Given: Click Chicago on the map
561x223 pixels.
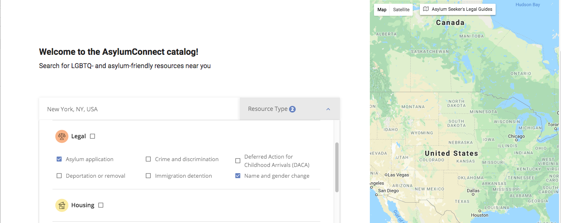Looking at the screenshot, I should pyautogui.click(x=516, y=136).
